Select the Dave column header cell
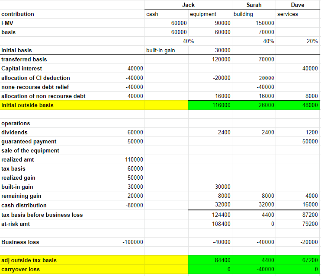The width and height of the screenshot is (321, 276). [298, 5]
